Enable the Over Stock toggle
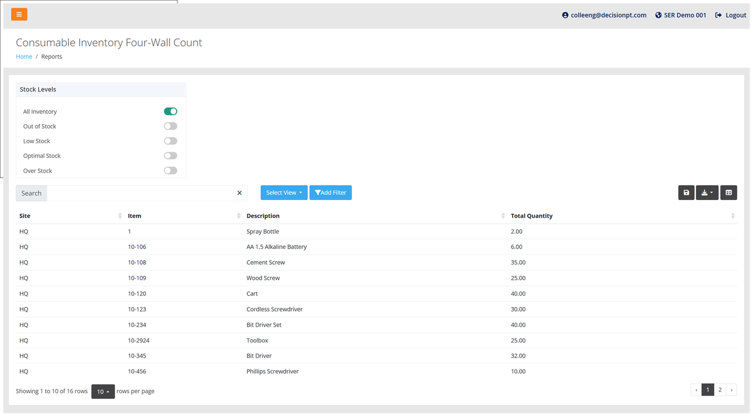This screenshot has width=753, height=416. [x=171, y=171]
